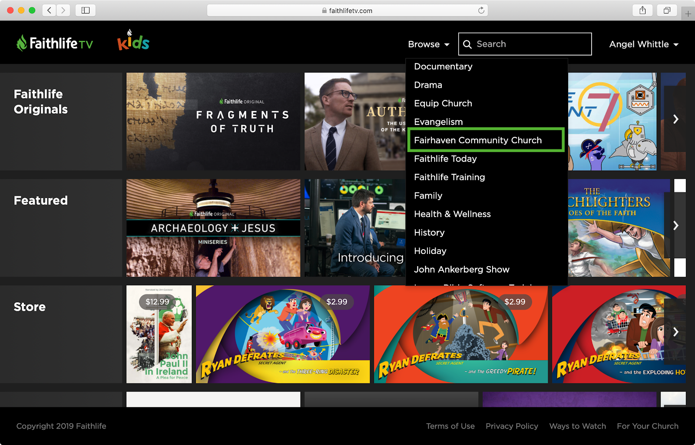
Task: Advance the Store row with its arrow
Action: click(675, 332)
